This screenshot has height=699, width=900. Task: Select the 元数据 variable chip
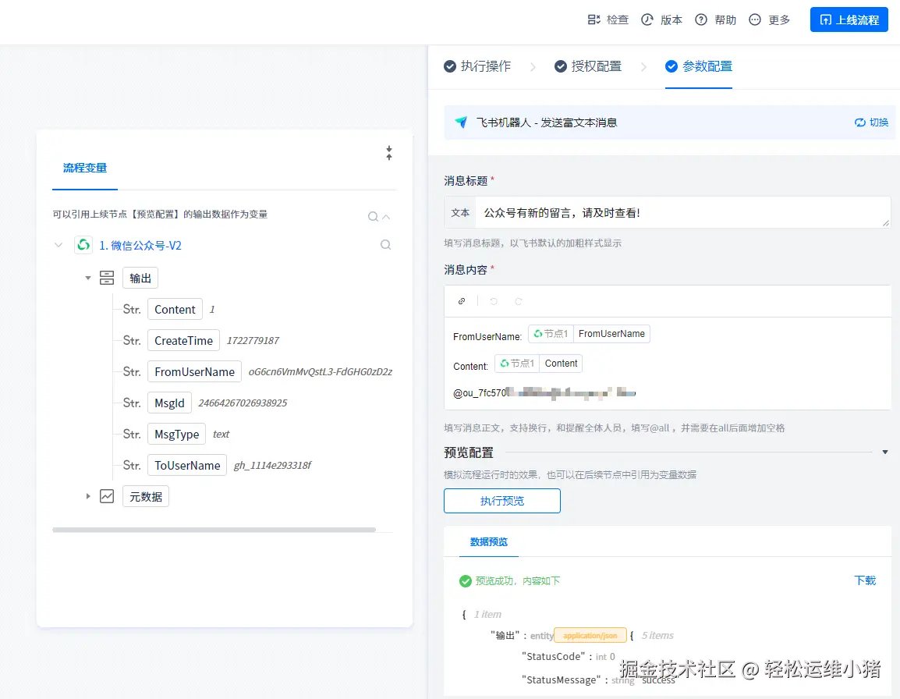click(x=146, y=496)
